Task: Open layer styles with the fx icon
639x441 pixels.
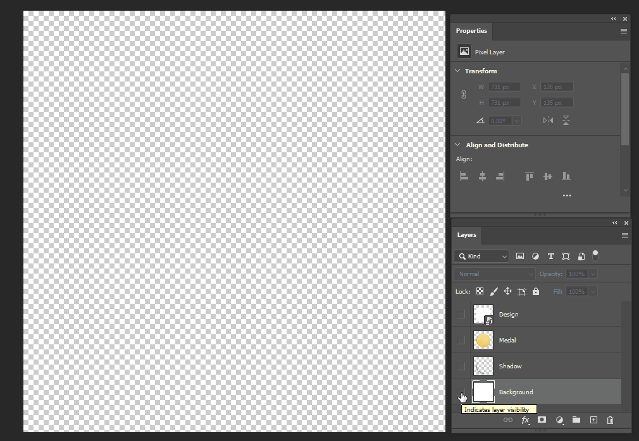Action: pyautogui.click(x=525, y=420)
